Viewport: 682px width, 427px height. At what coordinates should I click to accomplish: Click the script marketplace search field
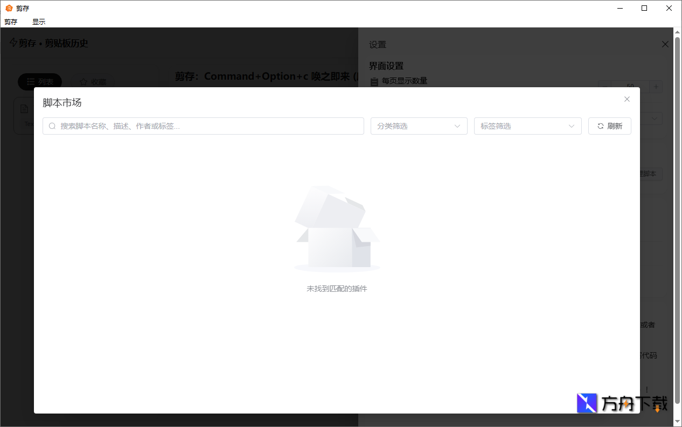(x=203, y=125)
